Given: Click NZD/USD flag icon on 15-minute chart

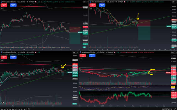Looking at the screenshot, I should (2, 2).
